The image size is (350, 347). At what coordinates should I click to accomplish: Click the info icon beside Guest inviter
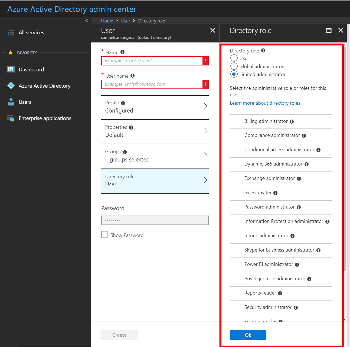tap(275, 193)
